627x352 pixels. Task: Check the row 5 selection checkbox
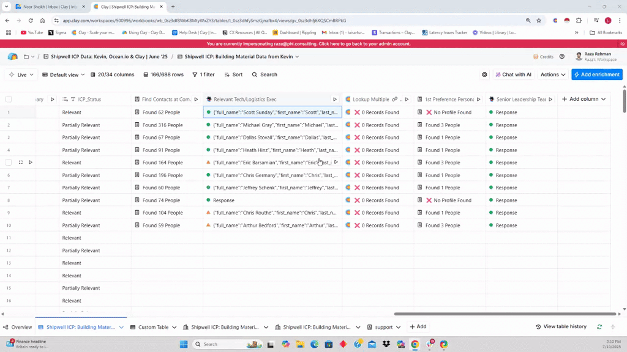click(9, 163)
